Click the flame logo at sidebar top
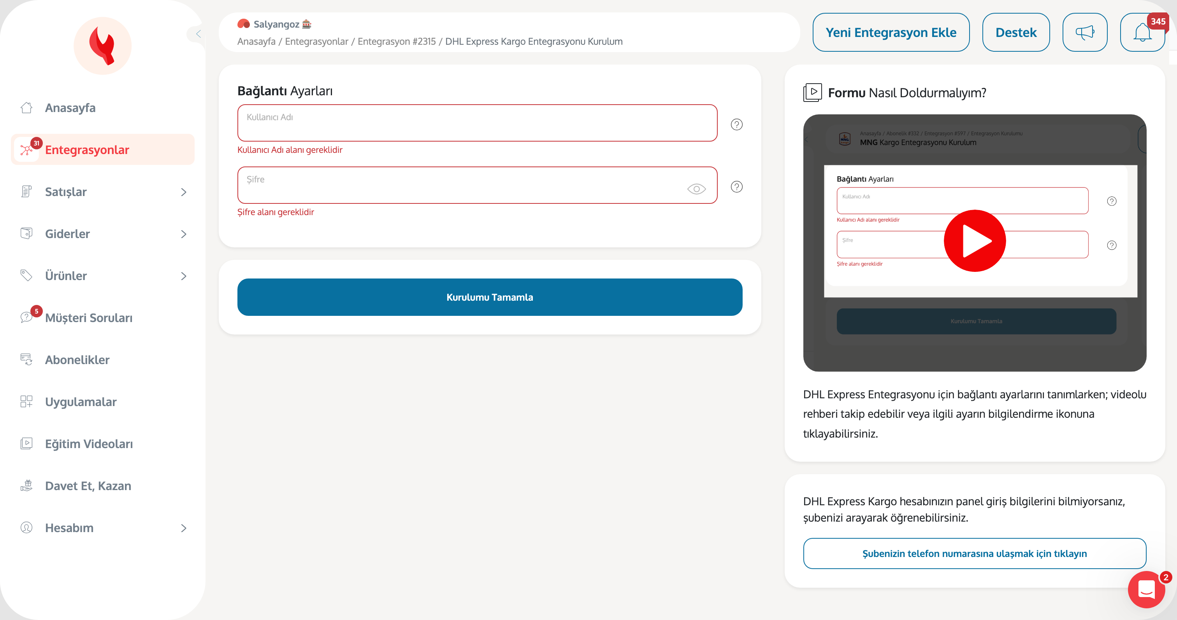 [x=102, y=46]
